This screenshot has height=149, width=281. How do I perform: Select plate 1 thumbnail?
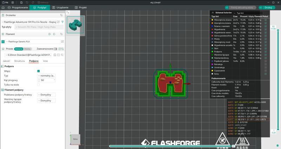tap(75, 25)
